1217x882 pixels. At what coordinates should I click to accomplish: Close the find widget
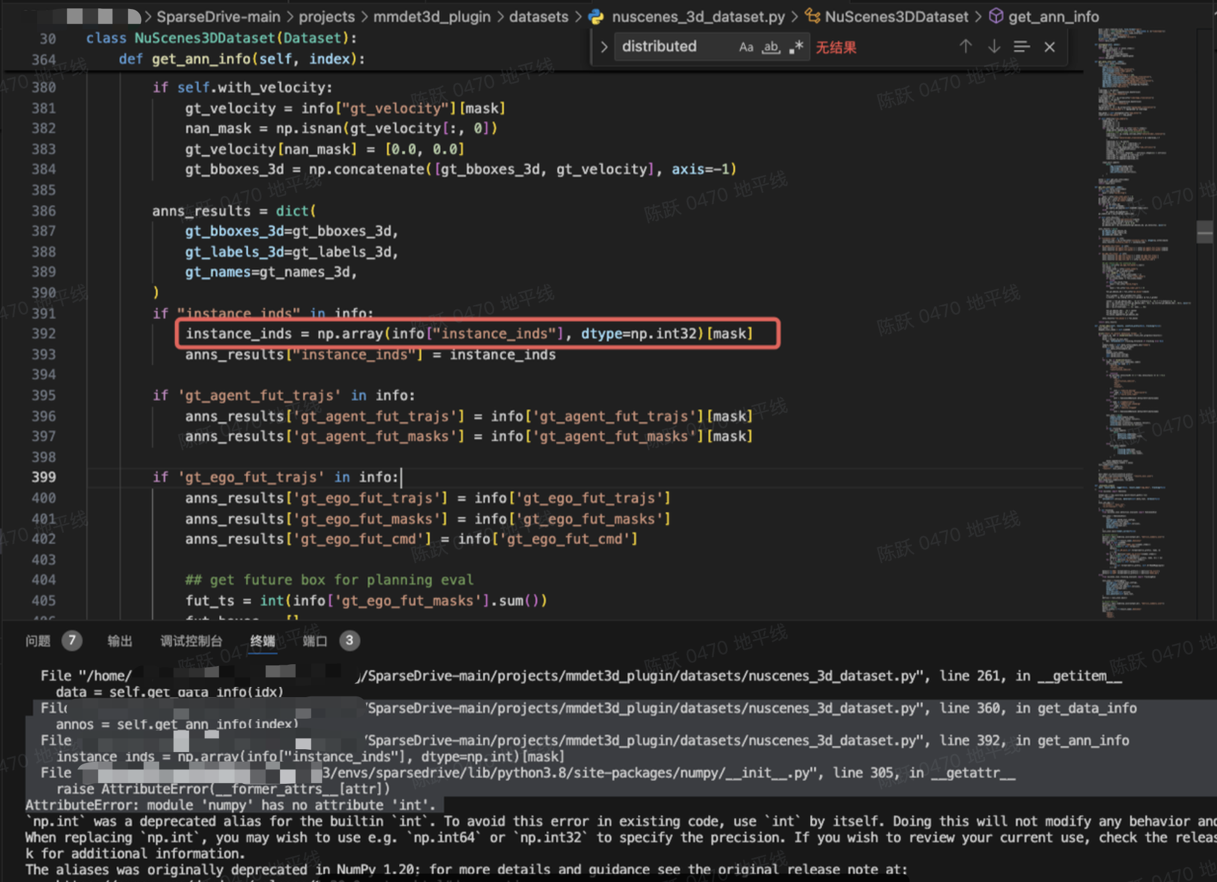(x=1049, y=47)
